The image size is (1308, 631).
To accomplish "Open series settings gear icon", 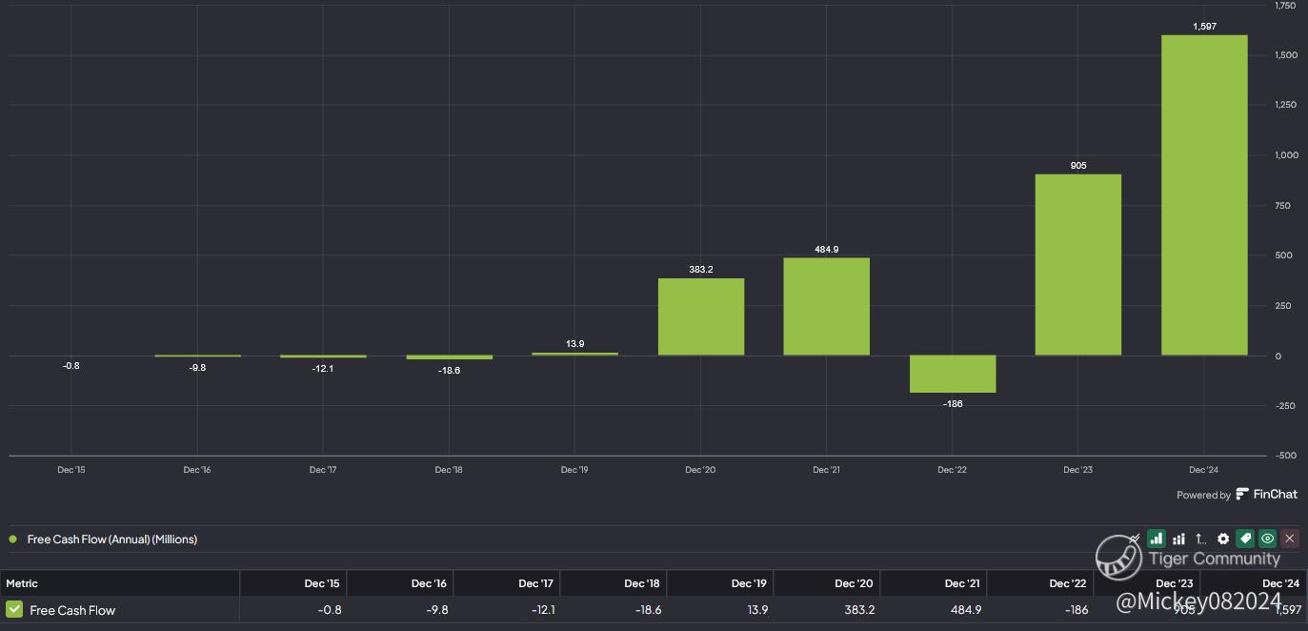I will (x=1223, y=539).
